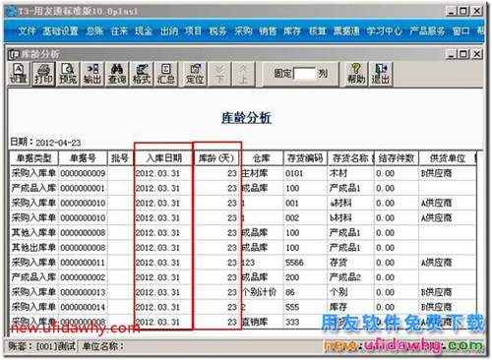492x360 pixels.
Task: Select the 存货名称 column header
Action: [350, 158]
